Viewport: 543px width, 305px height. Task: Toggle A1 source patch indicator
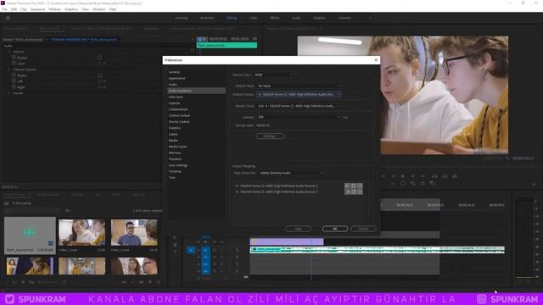191,250
